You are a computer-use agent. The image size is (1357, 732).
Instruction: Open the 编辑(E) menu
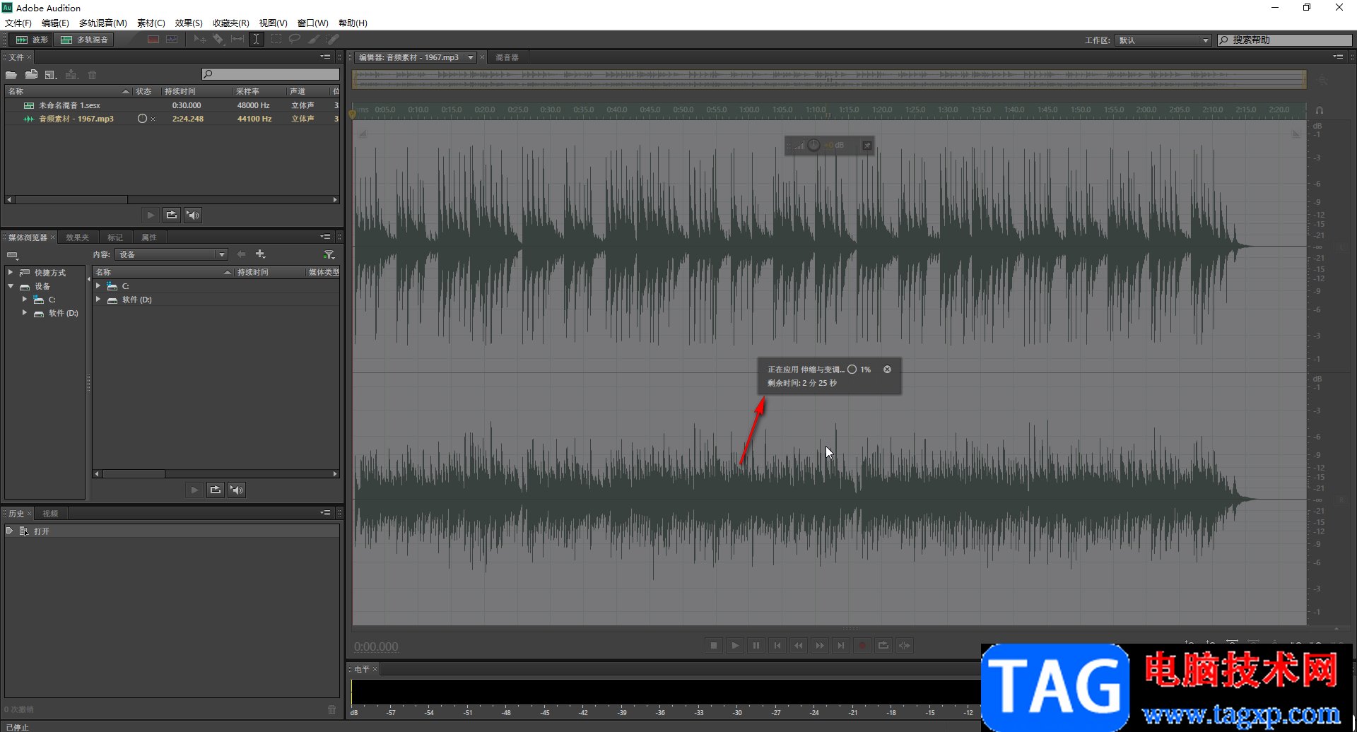pyautogui.click(x=55, y=23)
